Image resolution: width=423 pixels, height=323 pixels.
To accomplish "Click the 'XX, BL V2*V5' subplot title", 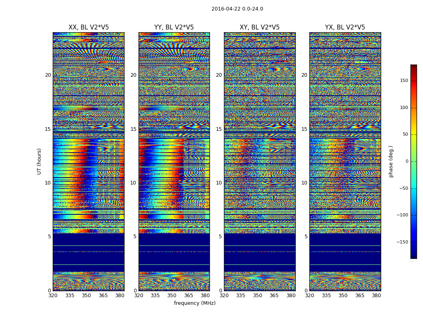I will (x=89, y=27).
